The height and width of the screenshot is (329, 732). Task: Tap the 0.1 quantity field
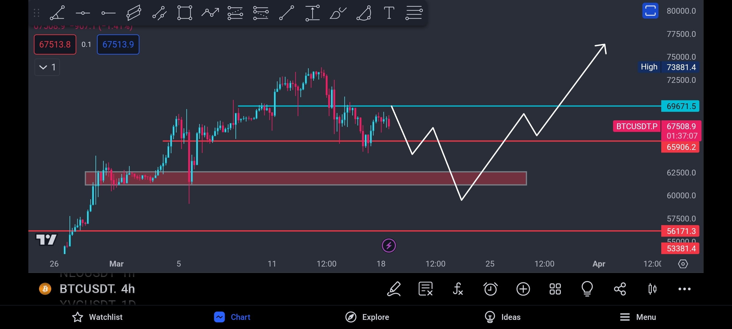(x=86, y=44)
